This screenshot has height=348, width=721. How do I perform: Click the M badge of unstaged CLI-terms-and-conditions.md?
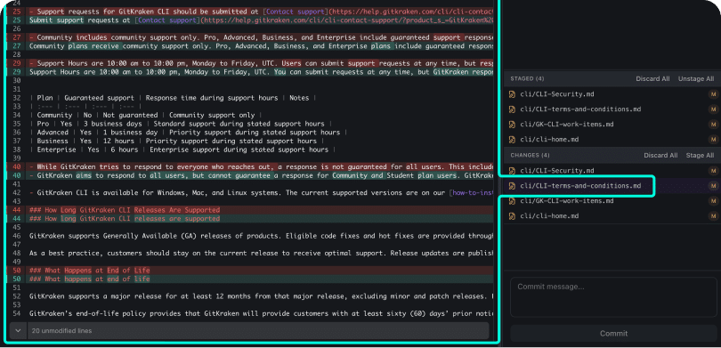click(713, 186)
